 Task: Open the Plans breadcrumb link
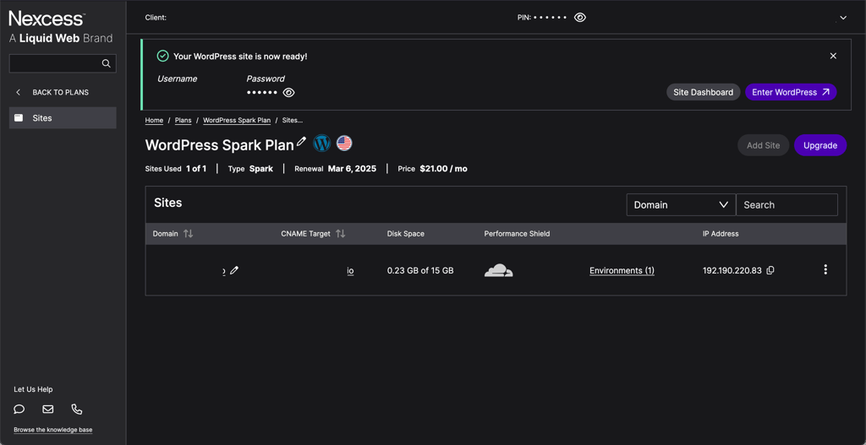pyautogui.click(x=183, y=120)
